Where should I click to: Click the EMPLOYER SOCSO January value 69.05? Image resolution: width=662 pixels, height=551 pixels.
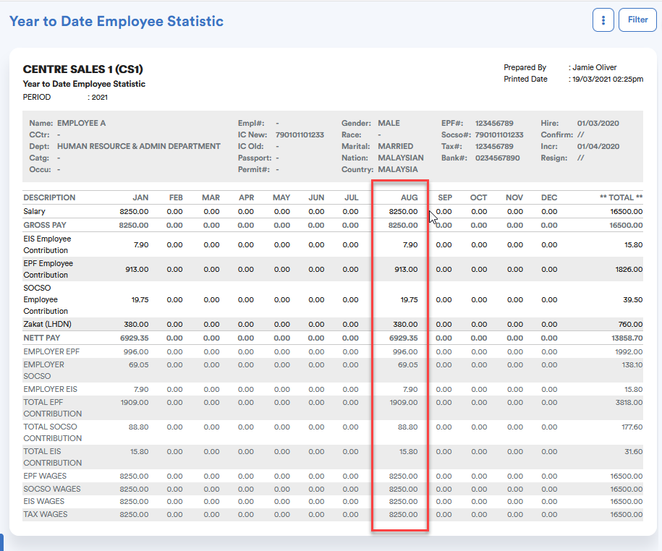[139, 364]
